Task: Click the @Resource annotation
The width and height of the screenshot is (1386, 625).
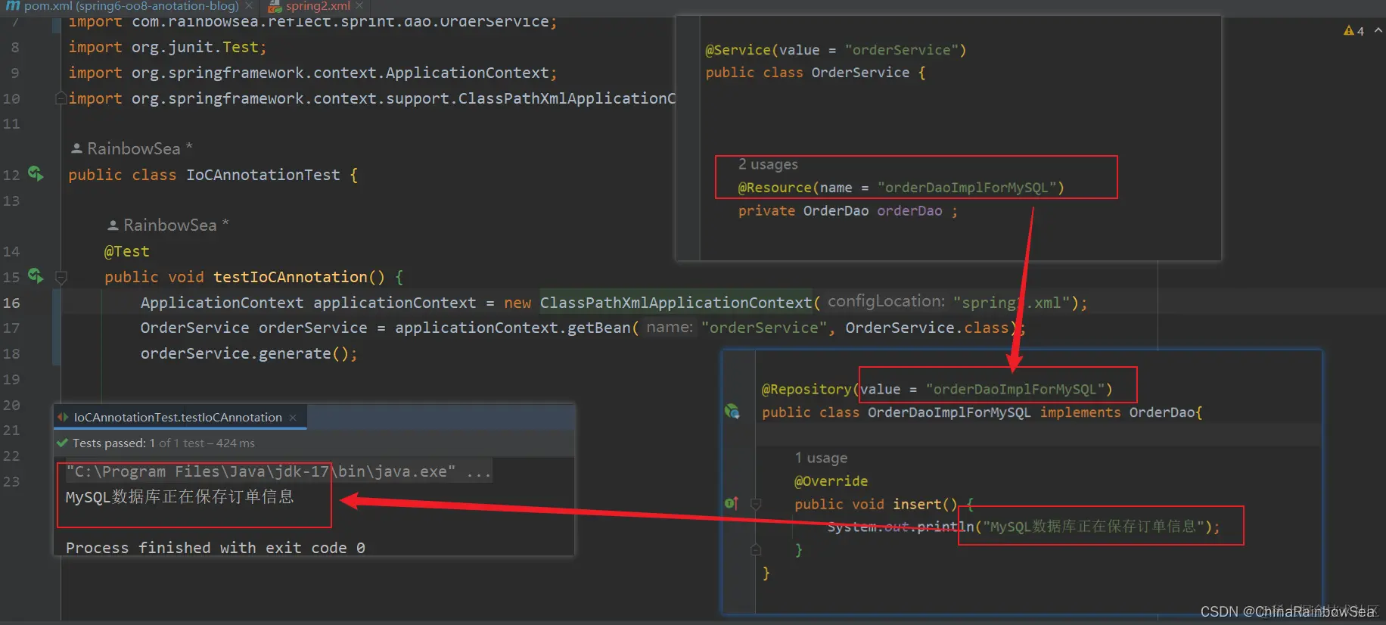Action: coord(775,188)
